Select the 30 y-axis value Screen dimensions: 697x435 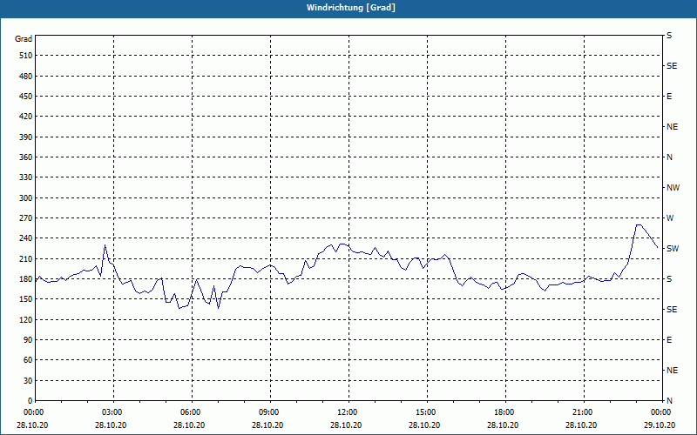coord(28,380)
